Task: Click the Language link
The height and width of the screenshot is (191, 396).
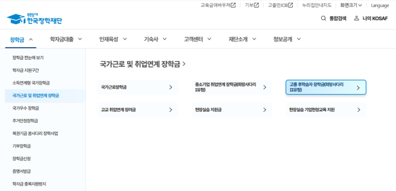Action: [380, 5]
